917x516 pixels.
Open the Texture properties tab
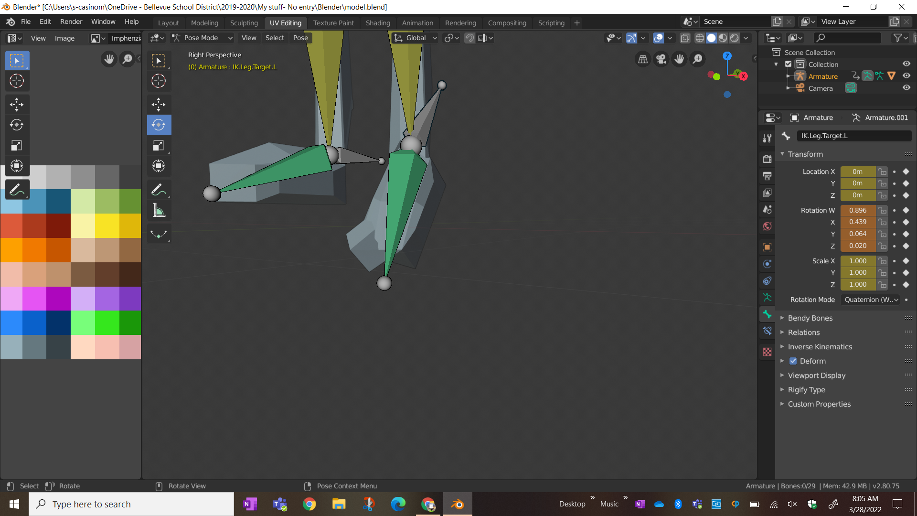tap(767, 352)
